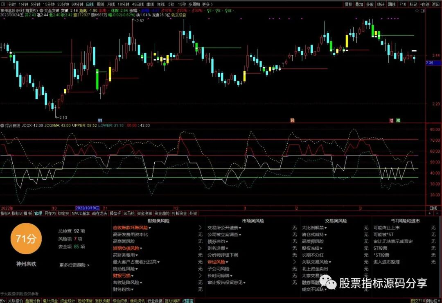Select the MACD基本 indicator tab
Image resolution: width=442 pixels, height=303 pixels.
(x=81, y=214)
